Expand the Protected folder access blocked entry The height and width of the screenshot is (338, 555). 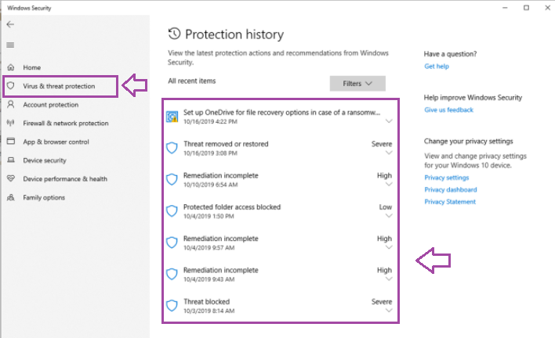click(x=389, y=217)
